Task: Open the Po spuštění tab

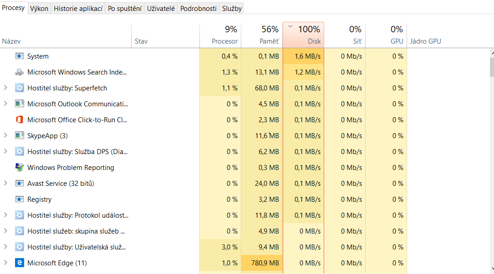Action: 124,8
